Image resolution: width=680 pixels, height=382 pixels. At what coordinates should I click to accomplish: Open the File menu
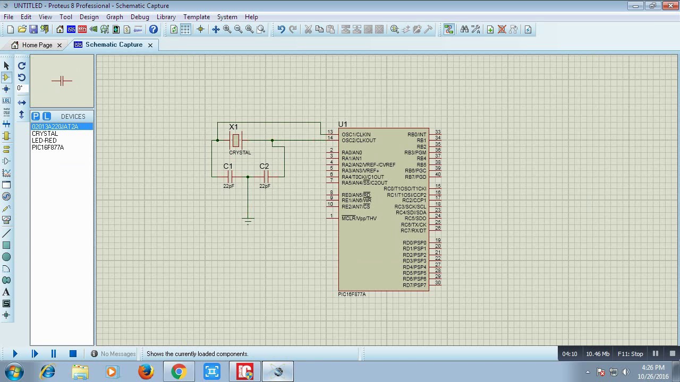point(8,17)
